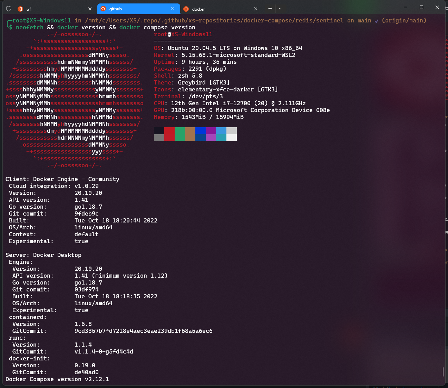This screenshot has height=388, width=448.
Task: Click the Shell value 'zsh 5.8'
Action: coord(190,76)
